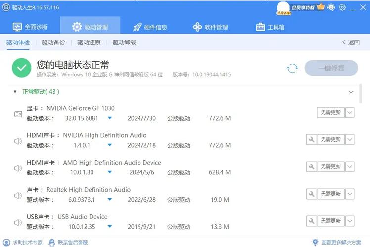Open action dropdown for NVIDIA High Definition Audio
Screen dimensions: 370x247
point(350,139)
